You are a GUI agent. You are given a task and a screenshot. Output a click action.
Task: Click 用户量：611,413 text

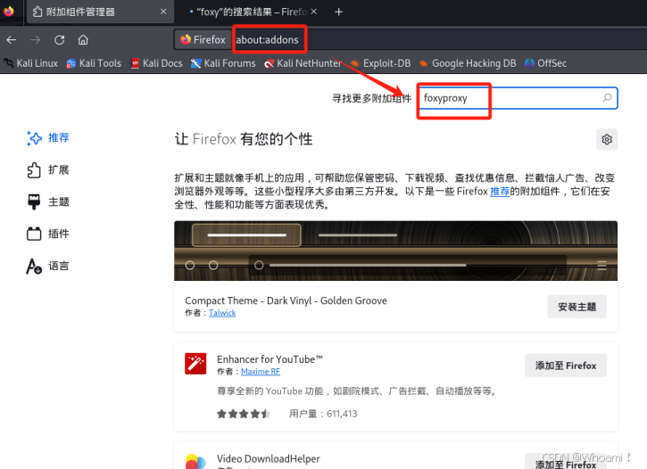(323, 414)
